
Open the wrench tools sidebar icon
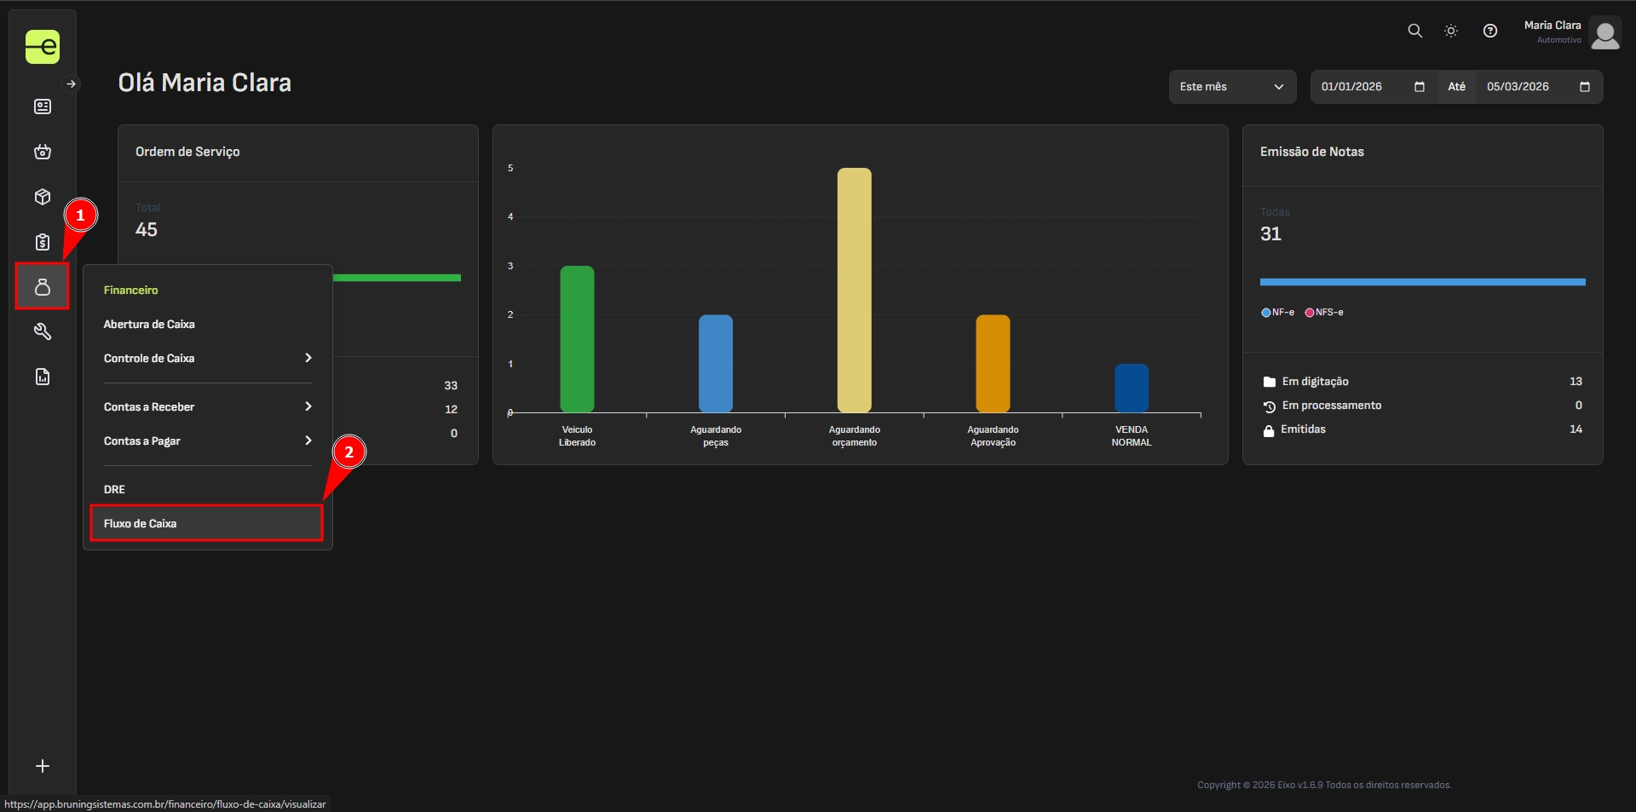point(43,331)
